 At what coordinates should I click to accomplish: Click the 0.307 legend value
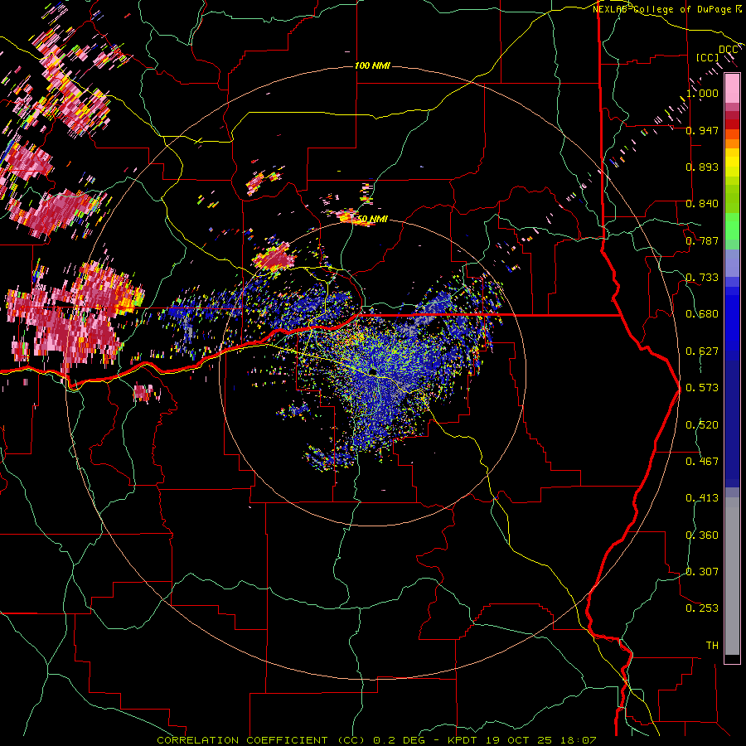click(702, 572)
